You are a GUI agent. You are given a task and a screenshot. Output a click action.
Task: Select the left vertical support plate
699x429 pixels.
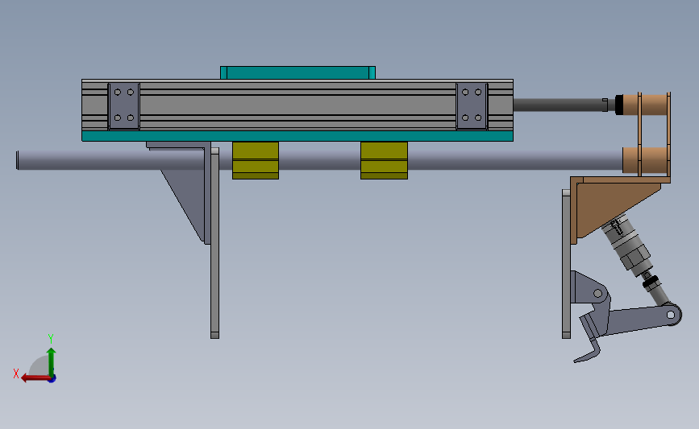point(215,243)
